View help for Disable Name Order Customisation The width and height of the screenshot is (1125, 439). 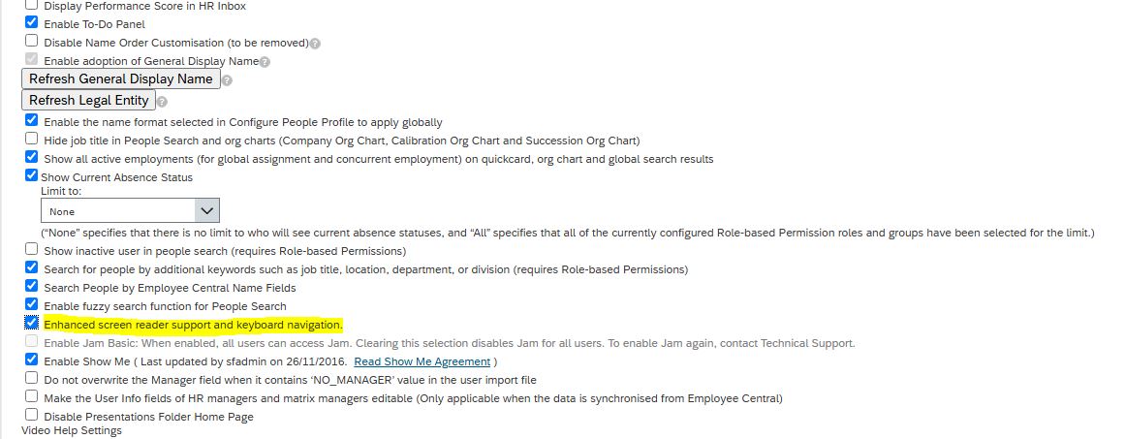[x=316, y=43]
